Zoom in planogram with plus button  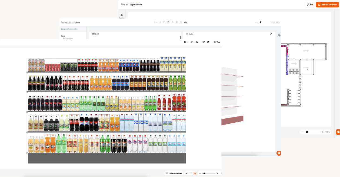(218, 174)
